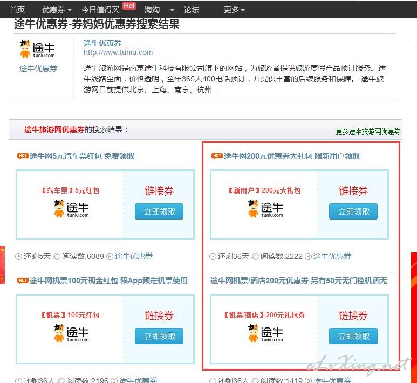Open the 途牛优惠券 heading link
This screenshot has width=417, height=383.
click(102, 43)
